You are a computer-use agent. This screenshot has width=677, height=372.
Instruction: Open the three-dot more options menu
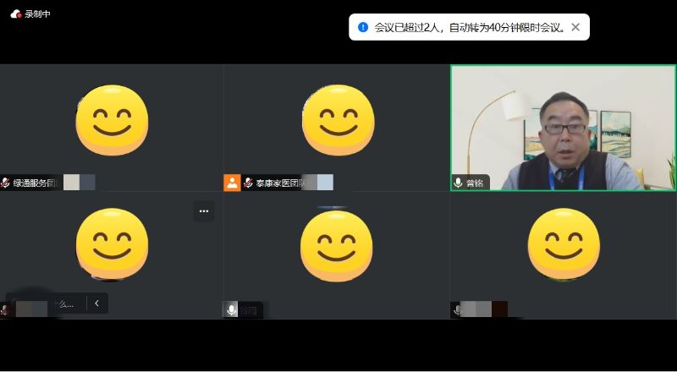pyautogui.click(x=203, y=211)
